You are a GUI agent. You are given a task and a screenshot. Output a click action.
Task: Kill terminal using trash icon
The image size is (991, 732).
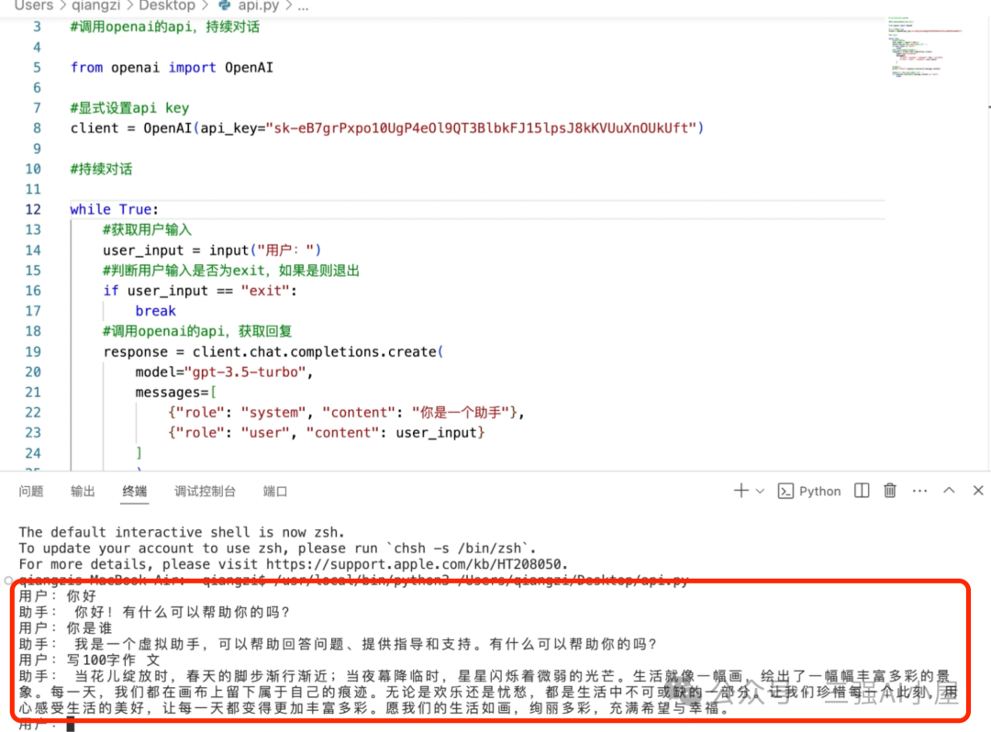click(x=890, y=491)
